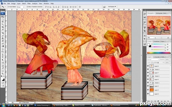The image size is (172, 107).
Task: Select the Rectangle shape tool
Action: pos(3,62)
